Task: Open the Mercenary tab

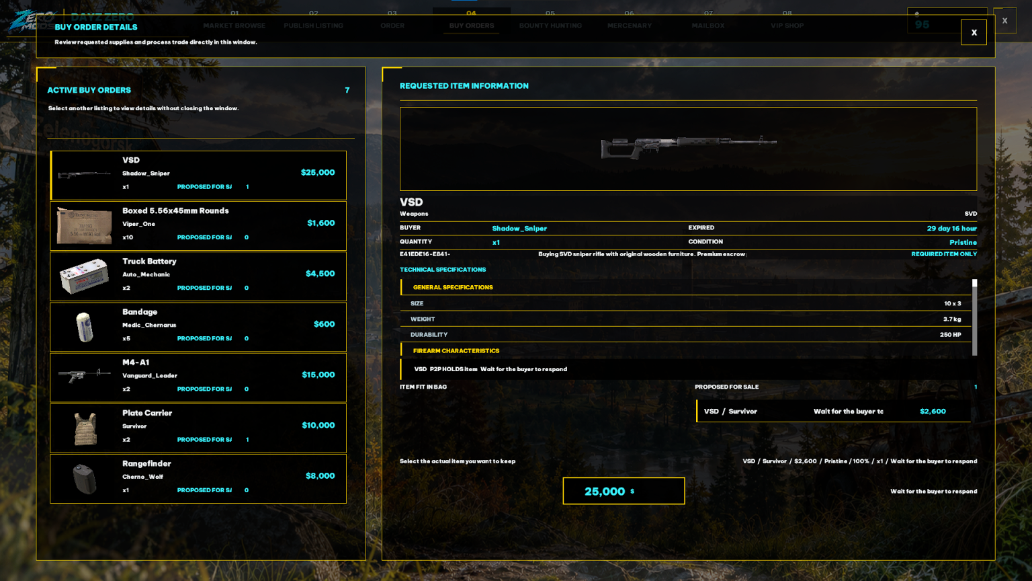Action: (x=630, y=20)
